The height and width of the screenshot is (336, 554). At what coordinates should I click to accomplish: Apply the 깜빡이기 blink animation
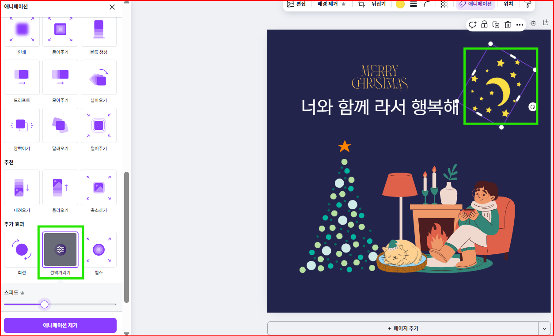click(x=22, y=125)
